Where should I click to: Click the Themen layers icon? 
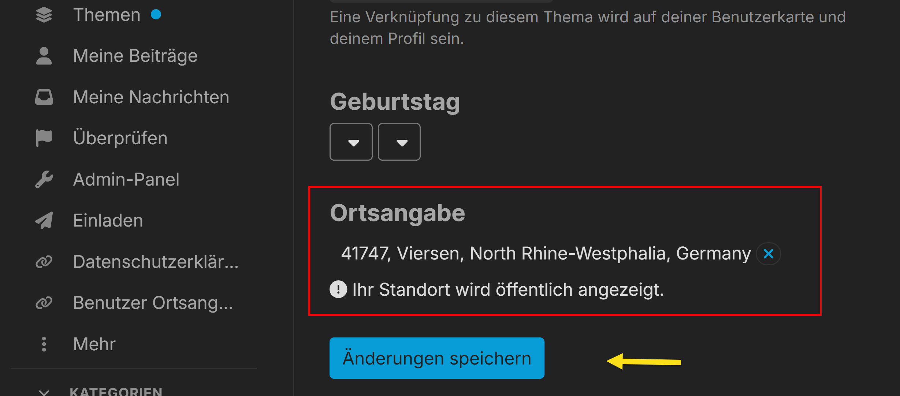pos(44,15)
